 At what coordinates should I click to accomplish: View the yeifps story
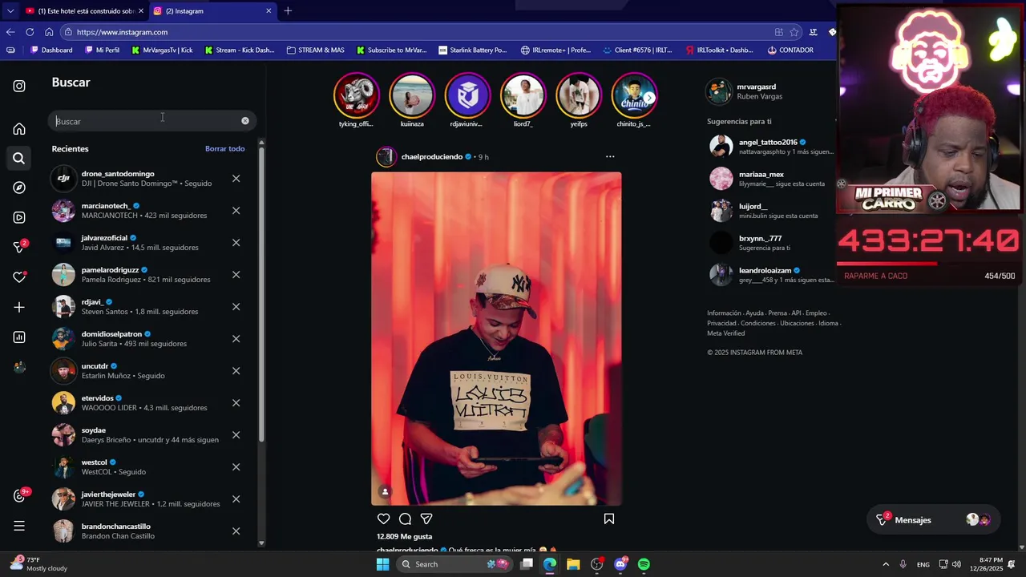pos(579,96)
